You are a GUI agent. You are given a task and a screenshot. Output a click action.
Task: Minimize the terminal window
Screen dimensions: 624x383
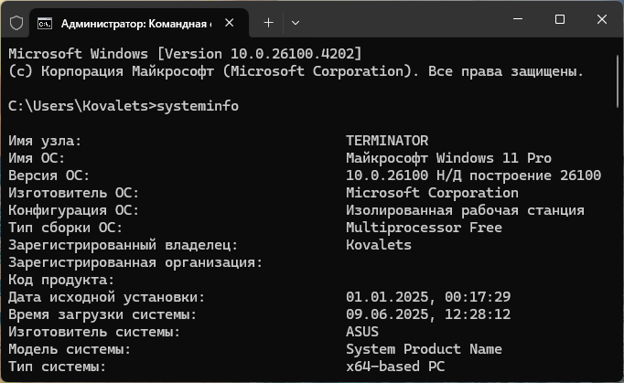(x=518, y=19)
